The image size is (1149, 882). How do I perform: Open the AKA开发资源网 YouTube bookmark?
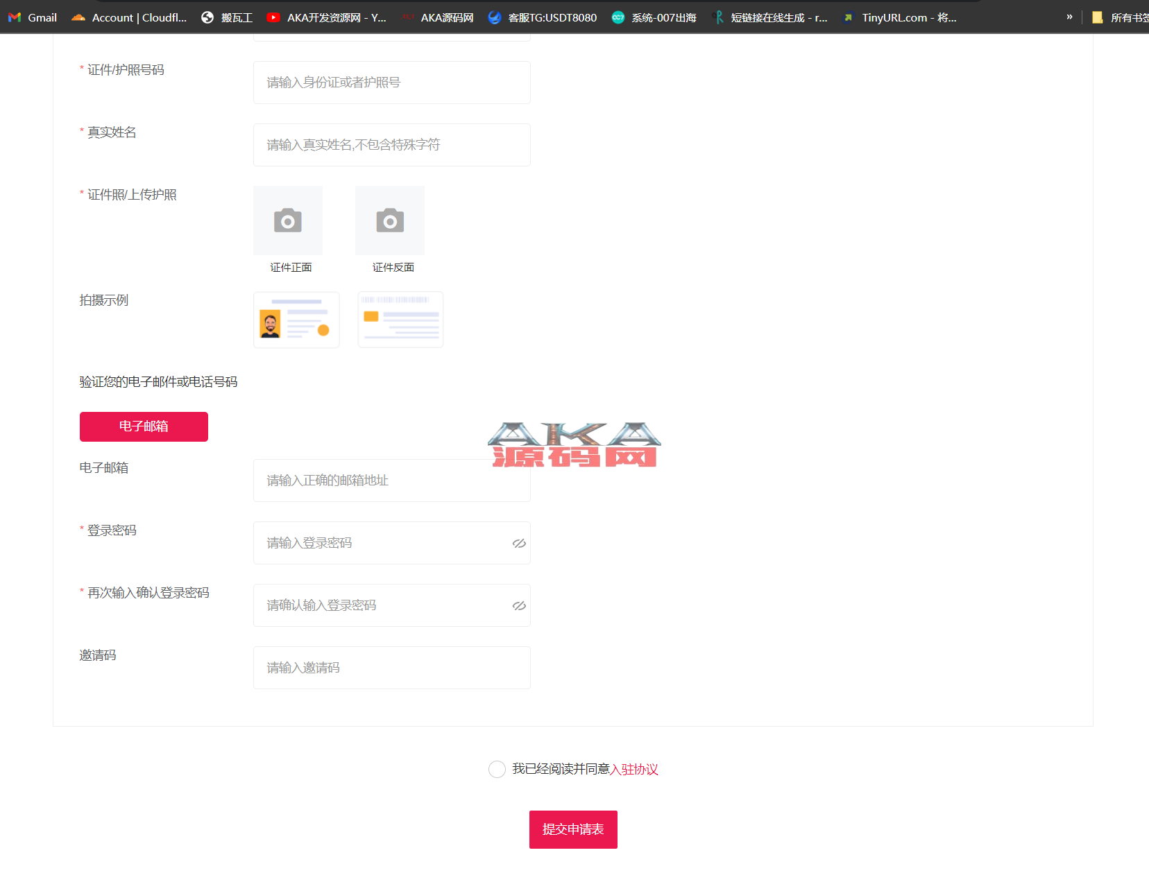coord(327,17)
